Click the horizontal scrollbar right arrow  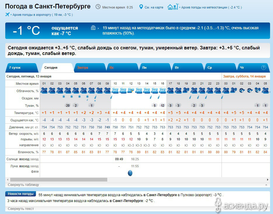tap(268, 180)
